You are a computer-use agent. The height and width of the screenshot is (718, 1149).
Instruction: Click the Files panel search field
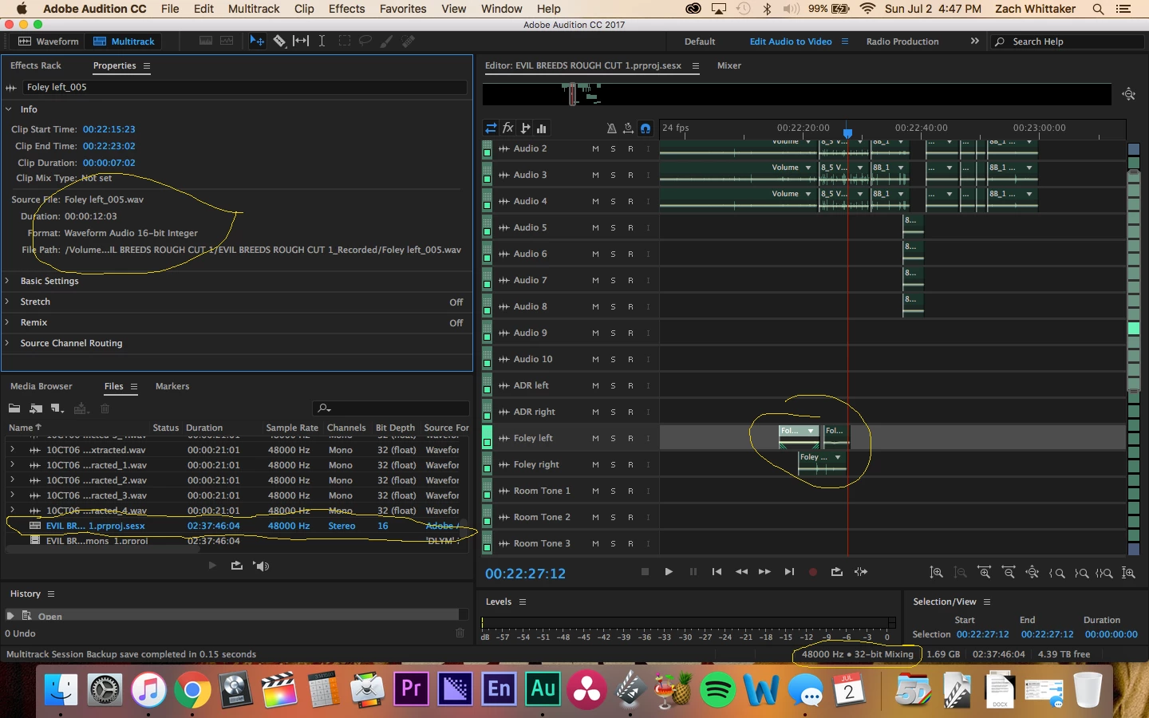point(391,408)
